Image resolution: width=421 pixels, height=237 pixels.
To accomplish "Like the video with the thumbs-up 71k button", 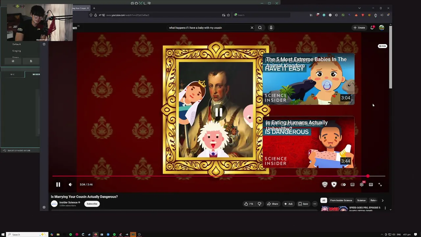I will pyautogui.click(x=249, y=204).
